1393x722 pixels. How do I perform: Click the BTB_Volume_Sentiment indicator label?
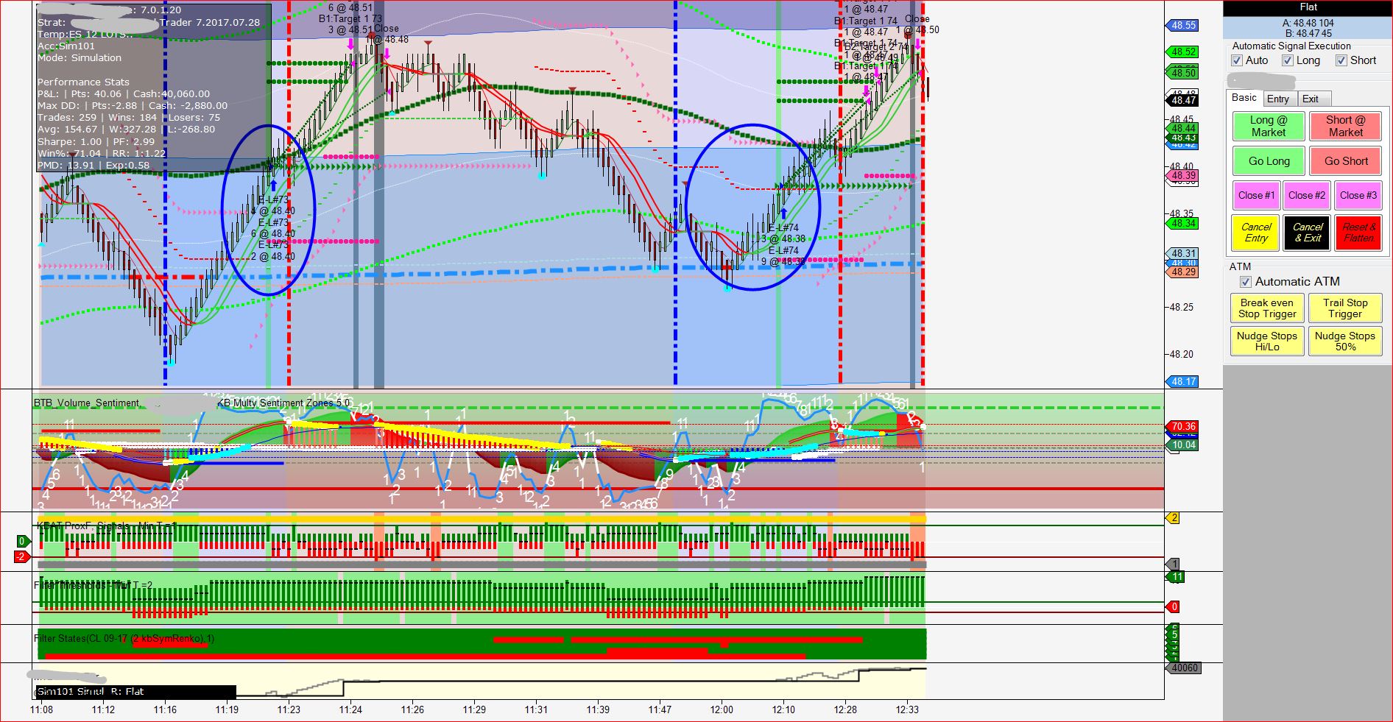pyautogui.click(x=86, y=403)
